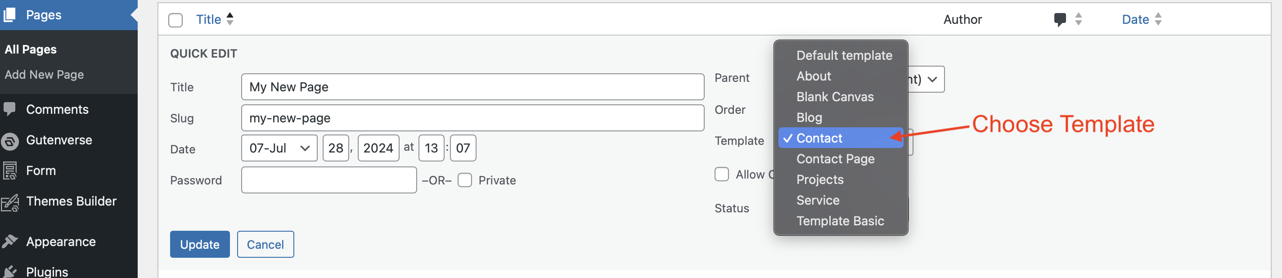
Task: Open the Add New Page link
Action: pyautogui.click(x=44, y=75)
